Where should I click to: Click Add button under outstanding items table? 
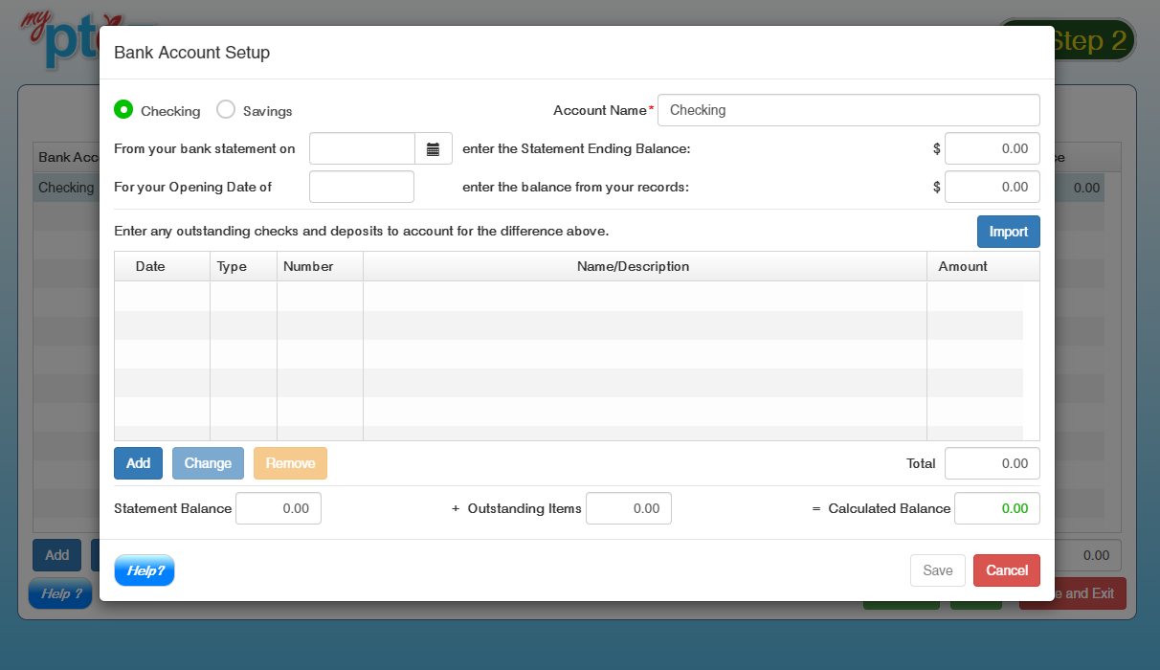click(138, 463)
